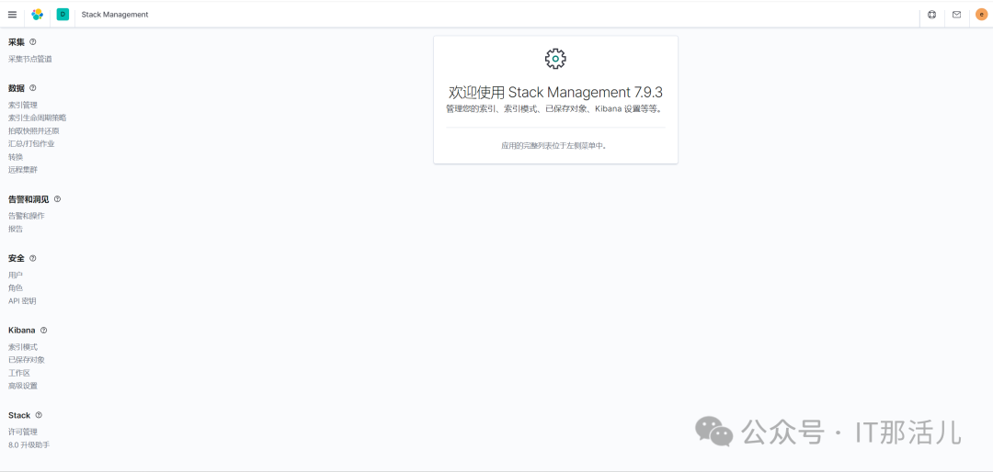Open 索引生命周期策略 page
993x472 pixels.
(x=38, y=118)
